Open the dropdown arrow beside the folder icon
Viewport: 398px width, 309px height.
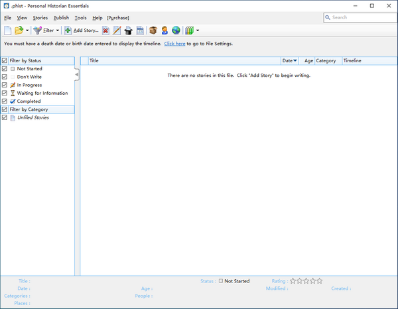point(27,31)
